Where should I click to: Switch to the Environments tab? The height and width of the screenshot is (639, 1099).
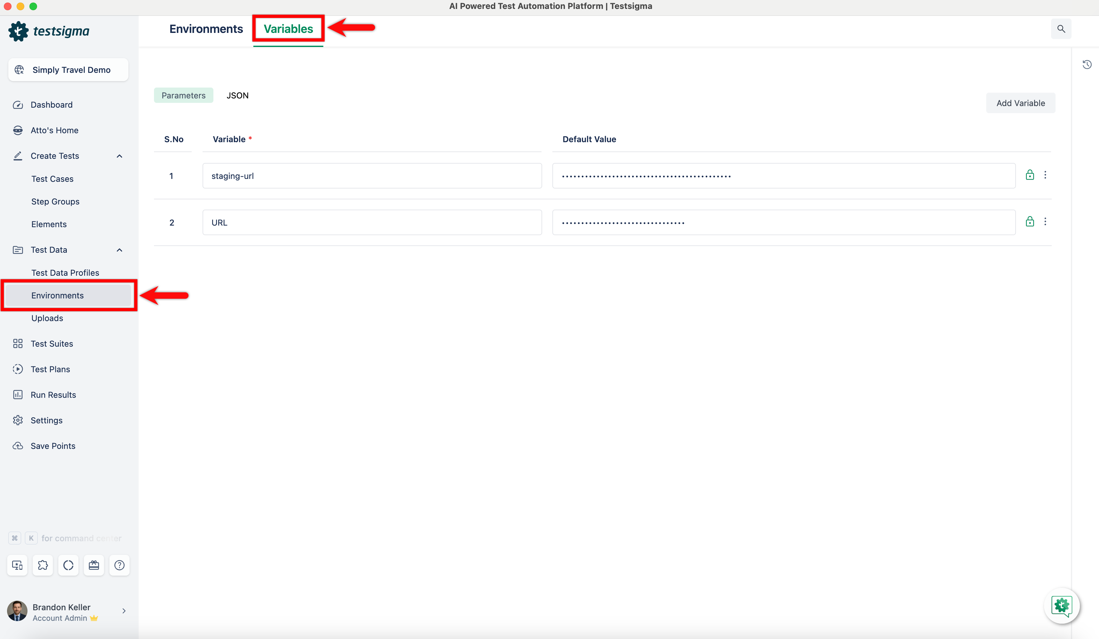[x=206, y=29]
